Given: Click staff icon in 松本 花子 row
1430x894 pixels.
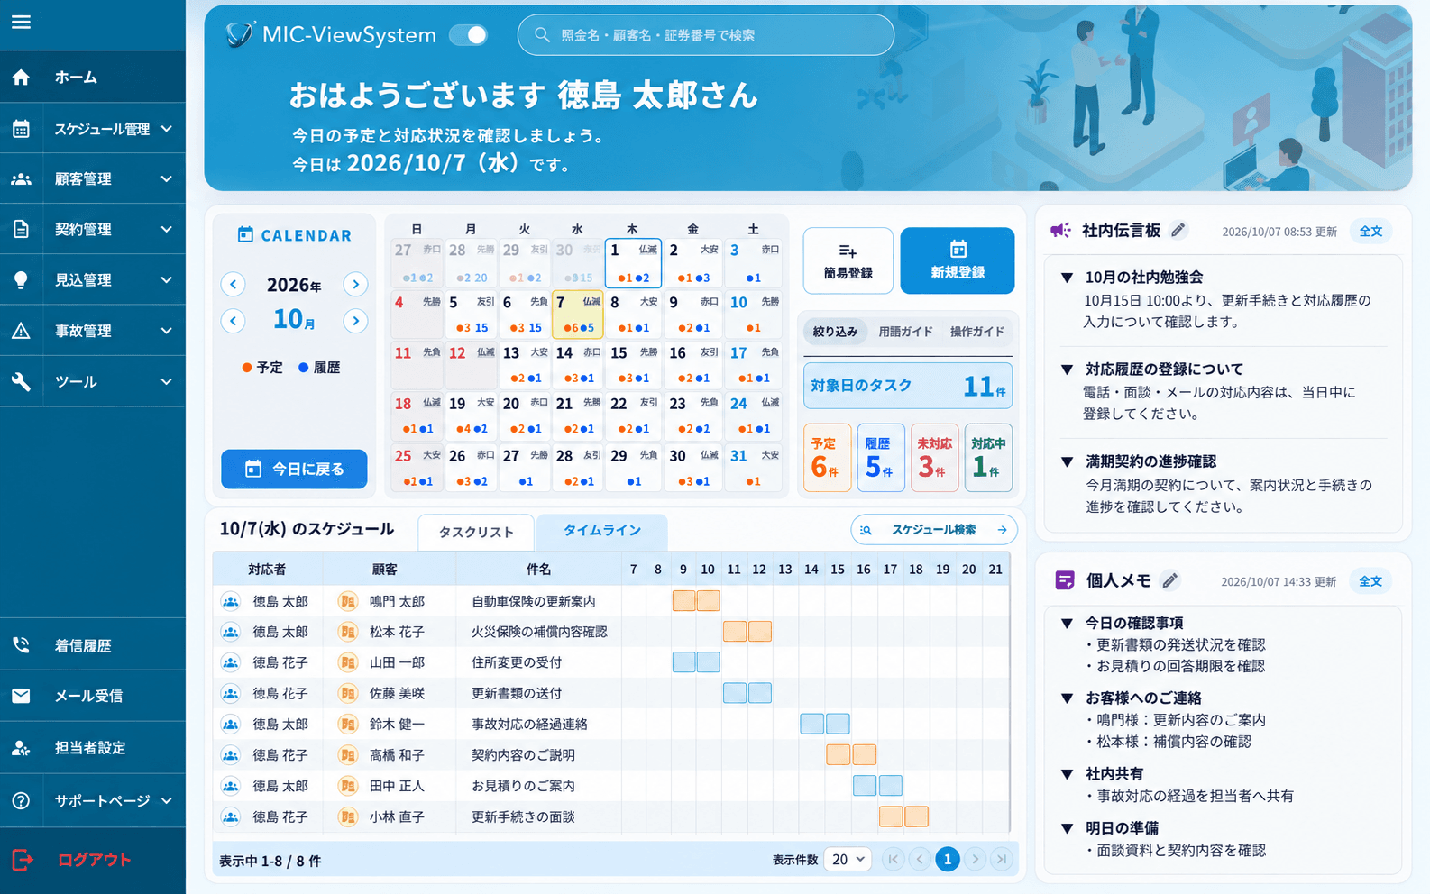Looking at the screenshot, I should coord(230,632).
